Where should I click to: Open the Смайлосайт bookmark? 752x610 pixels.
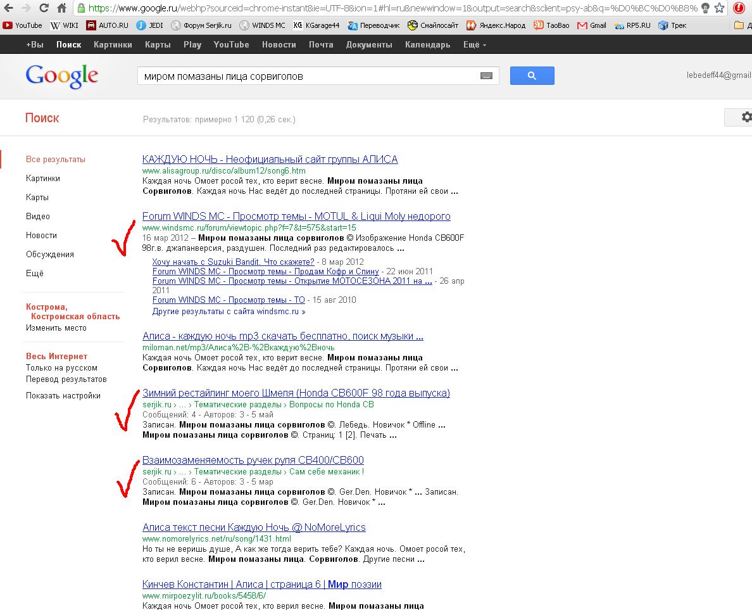[x=433, y=25]
